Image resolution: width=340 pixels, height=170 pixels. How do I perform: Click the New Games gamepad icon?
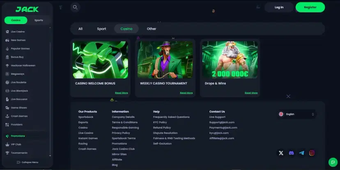pos(7,40)
